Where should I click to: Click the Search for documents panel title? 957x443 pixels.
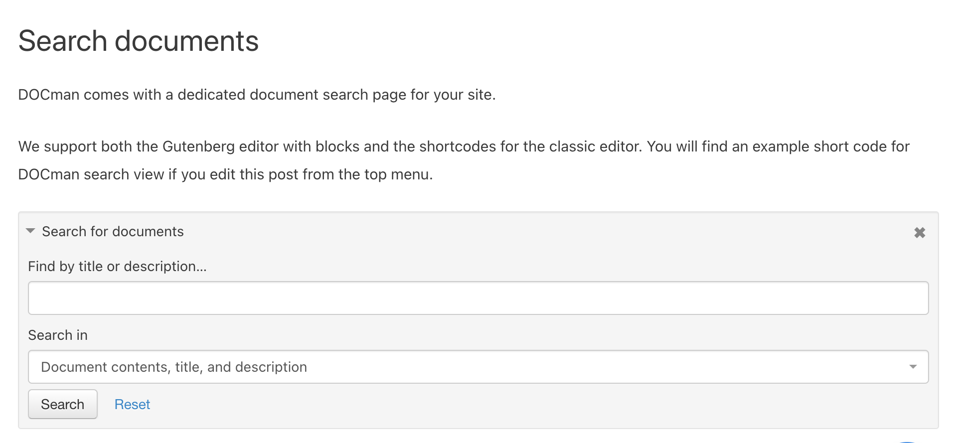click(113, 232)
